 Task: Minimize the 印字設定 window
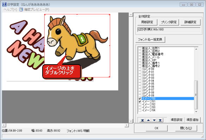click(184, 5)
